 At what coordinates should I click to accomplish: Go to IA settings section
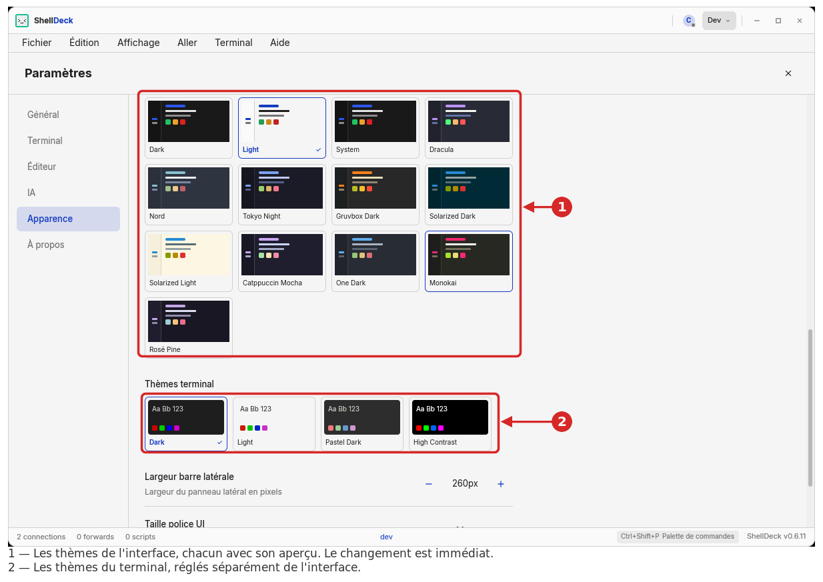pos(68,193)
